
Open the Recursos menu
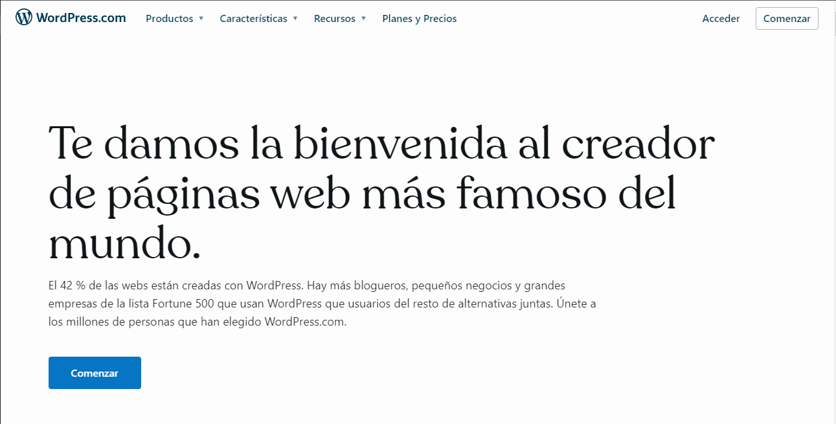pos(335,19)
